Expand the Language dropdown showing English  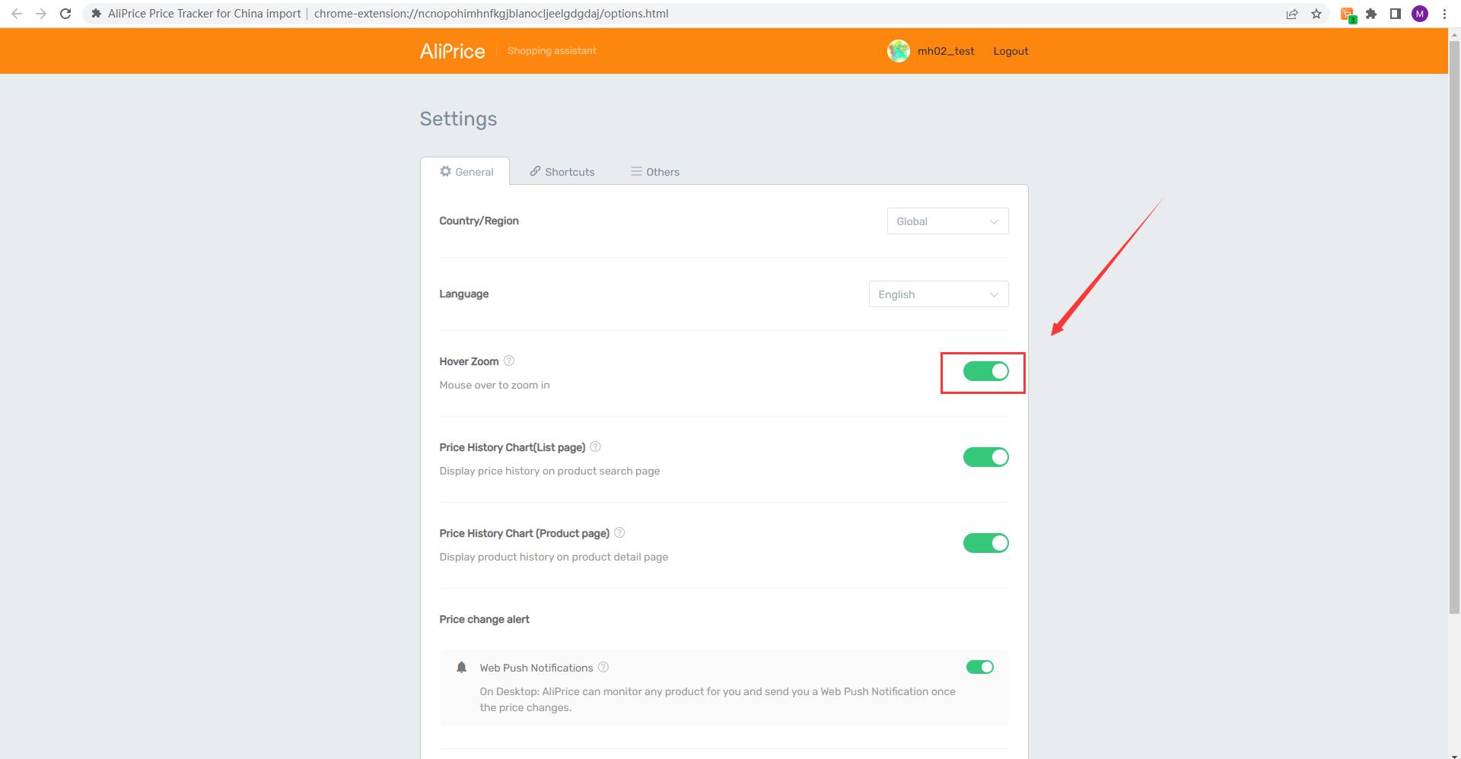click(x=938, y=294)
